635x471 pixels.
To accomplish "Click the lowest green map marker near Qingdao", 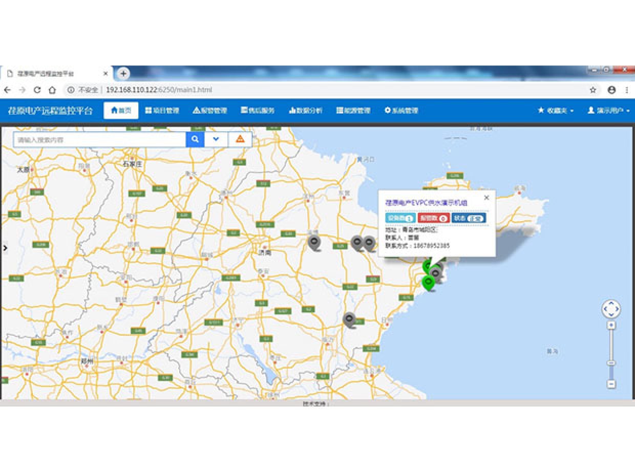I will click(428, 282).
